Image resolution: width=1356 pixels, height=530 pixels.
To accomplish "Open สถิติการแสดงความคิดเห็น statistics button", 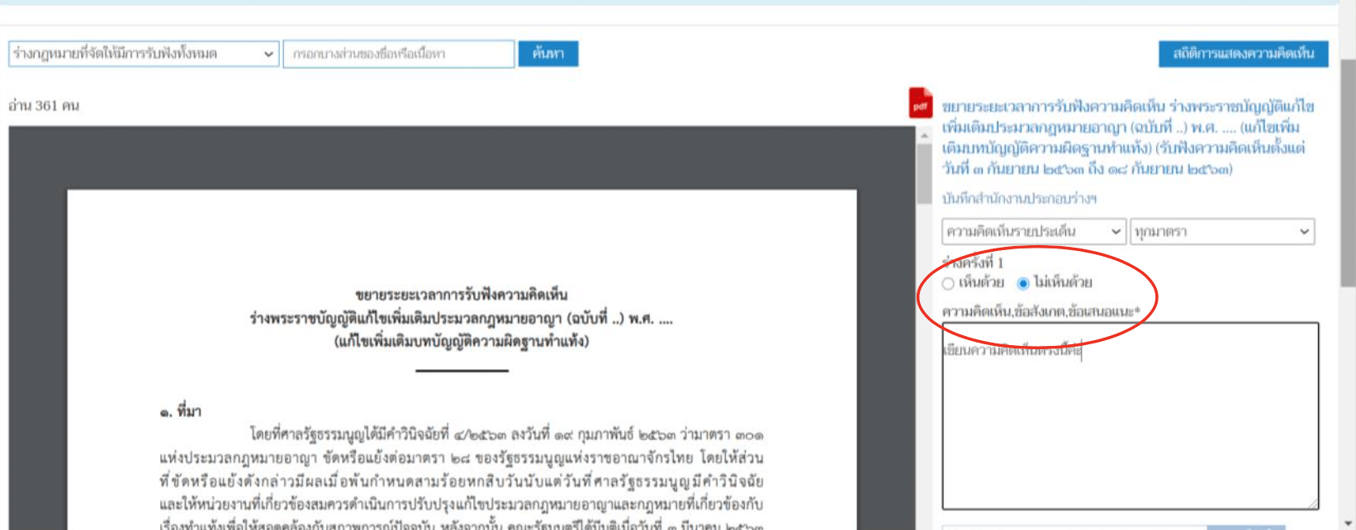I will tap(1243, 54).
